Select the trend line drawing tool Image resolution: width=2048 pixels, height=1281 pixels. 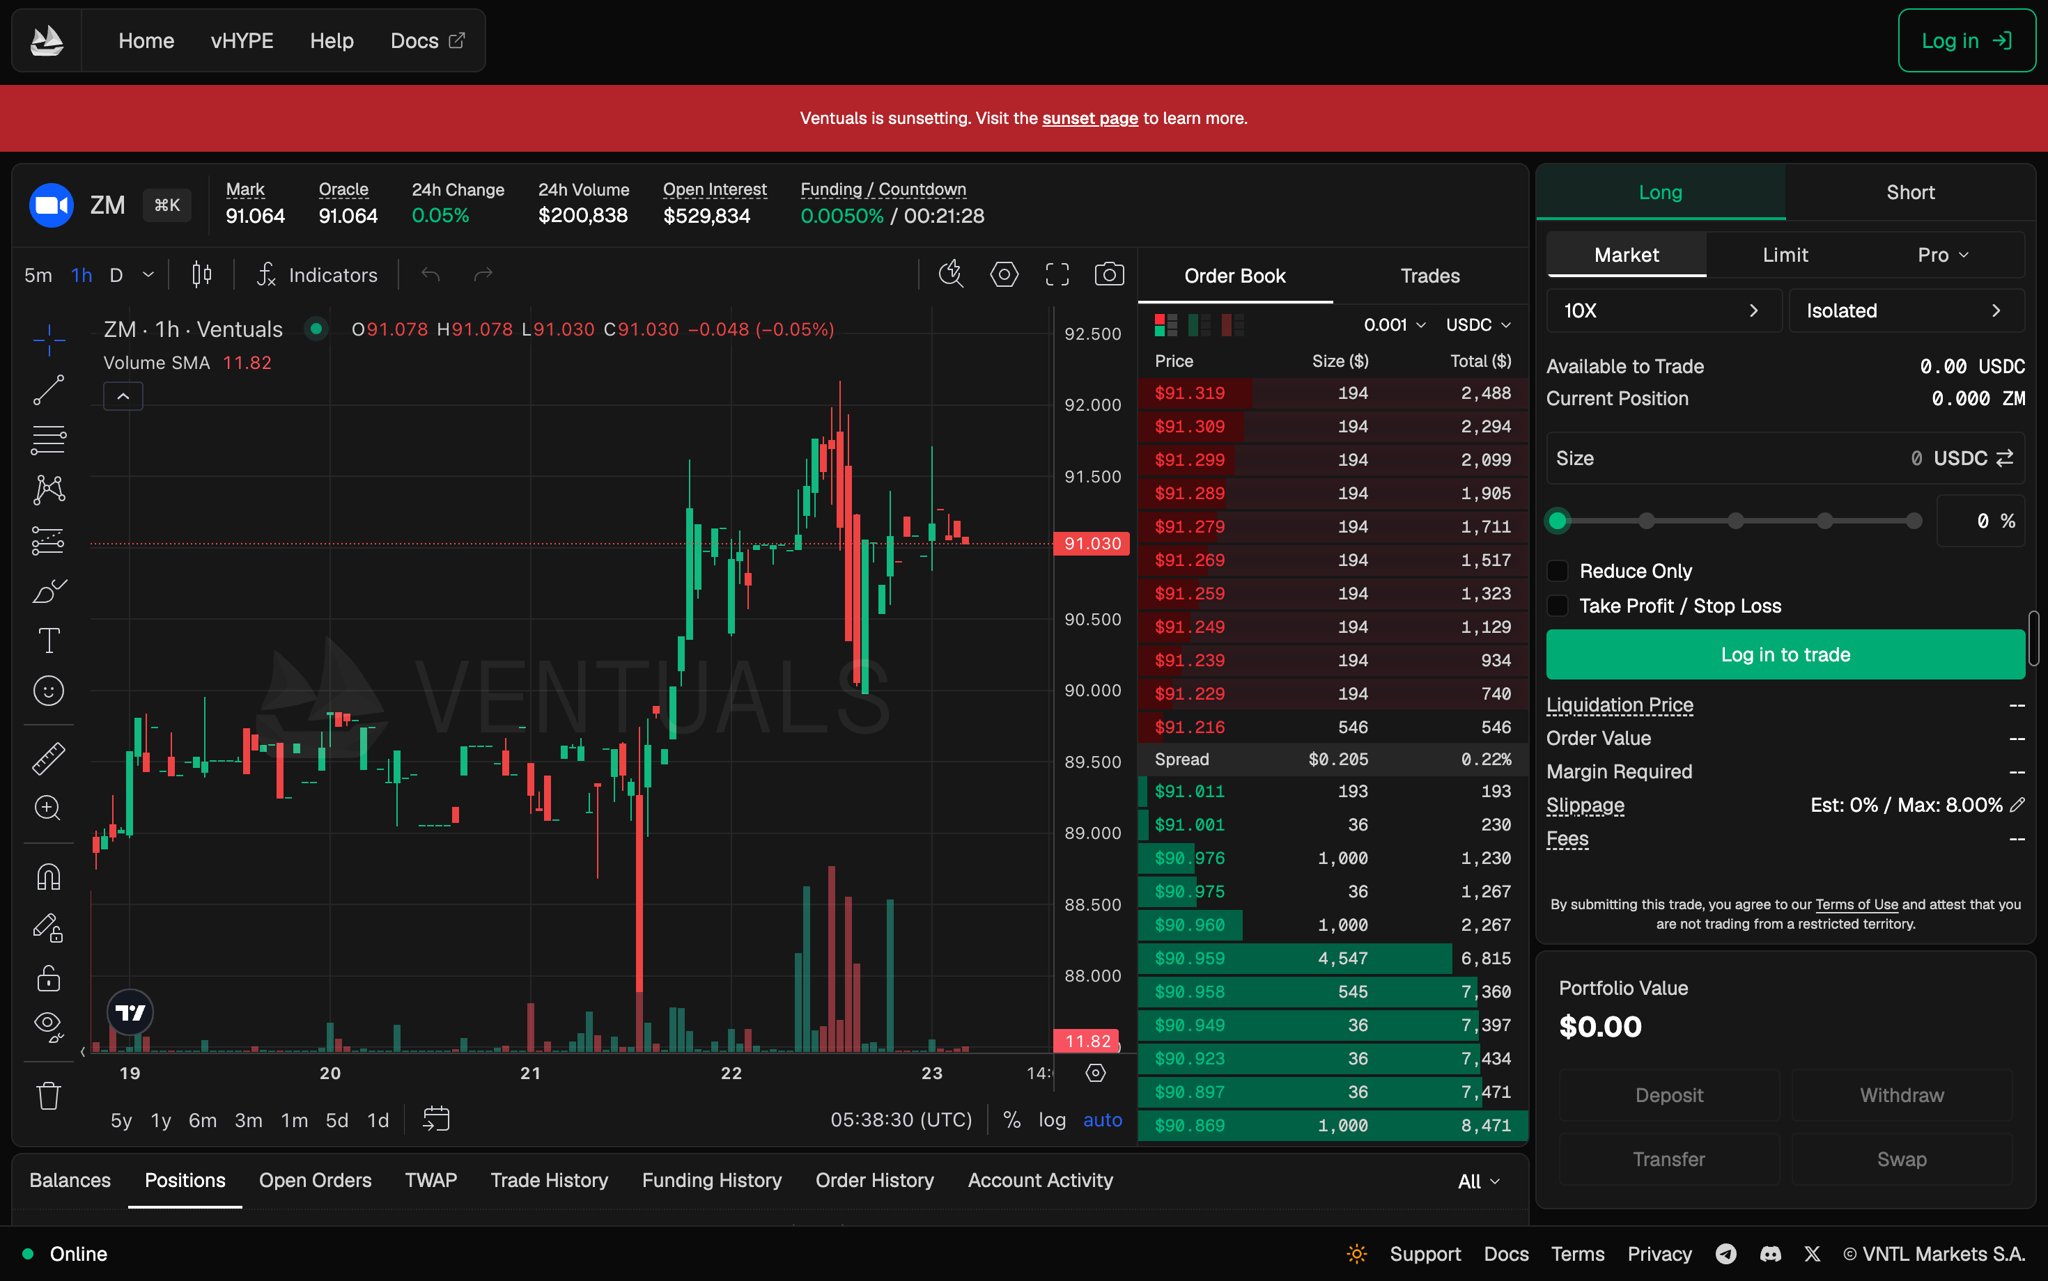tap(48, 390)
